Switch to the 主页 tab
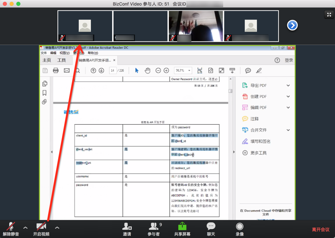Viewport: 335px width, 238px height. (x=46, y=60)
